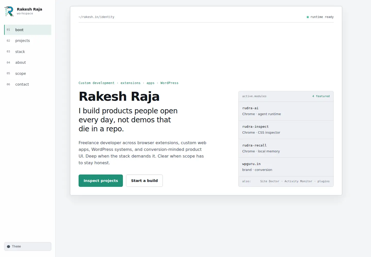Click the runtime ready status text
Screen dimensions: 371x257
point(322,17)
